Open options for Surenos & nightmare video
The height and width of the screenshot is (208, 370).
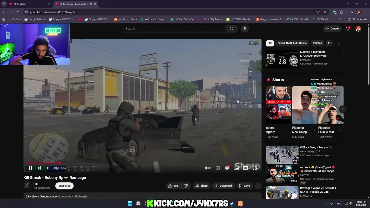(x=342, y=53)
